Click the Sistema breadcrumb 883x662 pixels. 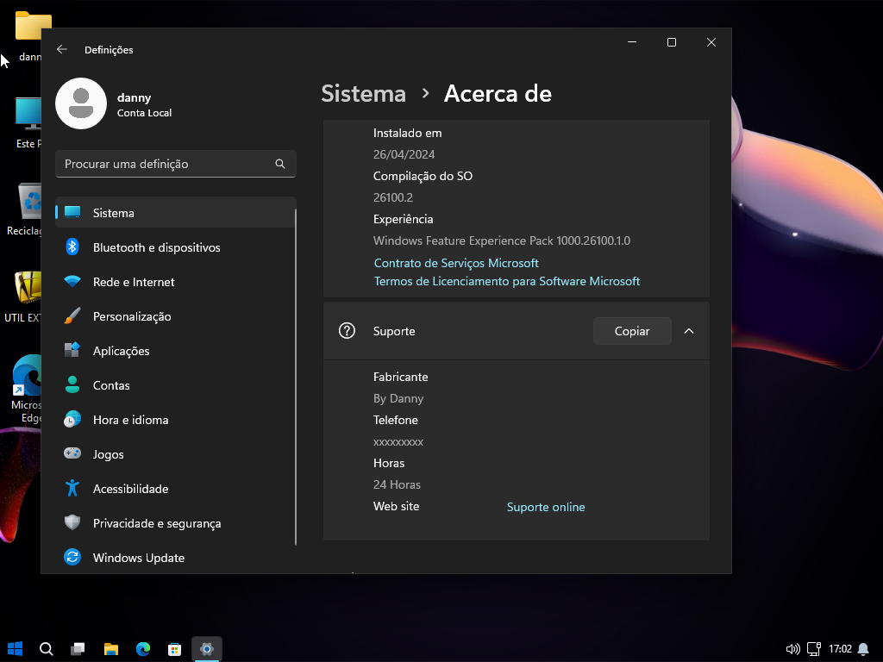pyautogui.click(x=363, y=93)
